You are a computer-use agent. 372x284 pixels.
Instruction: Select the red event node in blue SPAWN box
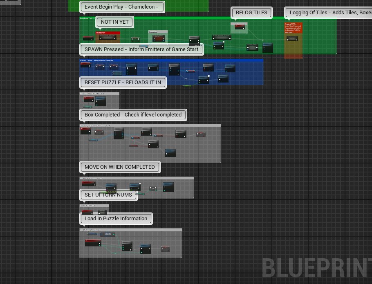[85, 65]
